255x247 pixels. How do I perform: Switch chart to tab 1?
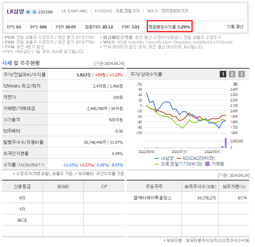pyautogui.click(x=223, y=74)
